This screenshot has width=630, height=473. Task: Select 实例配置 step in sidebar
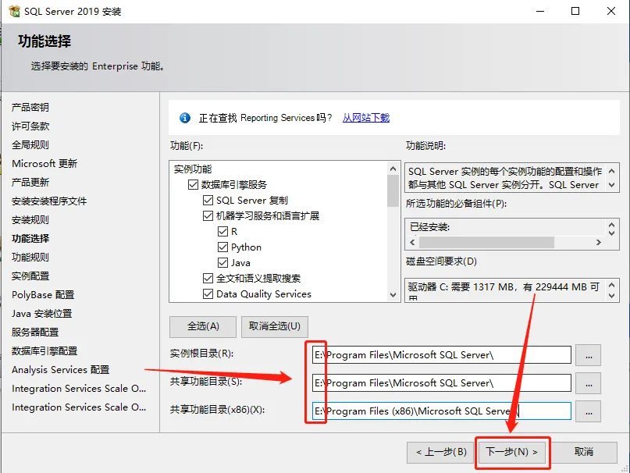coord(30,276)
